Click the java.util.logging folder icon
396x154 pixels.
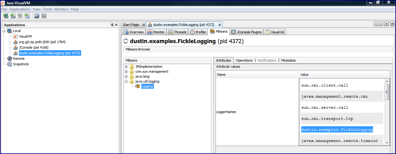132,81
